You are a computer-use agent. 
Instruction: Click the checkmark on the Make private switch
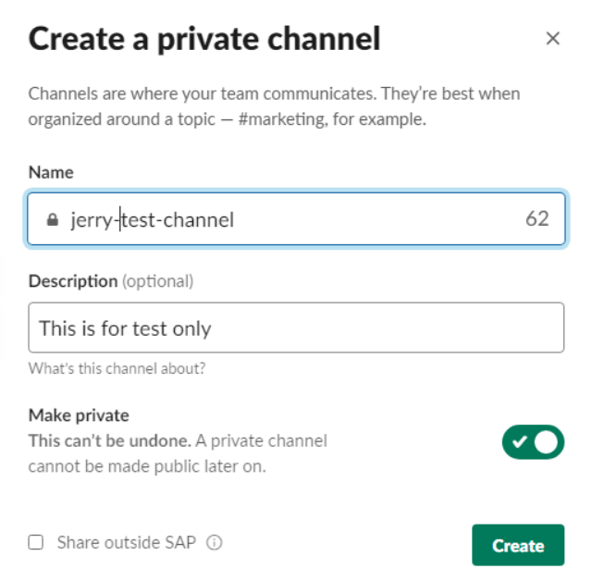pos(520,441)
